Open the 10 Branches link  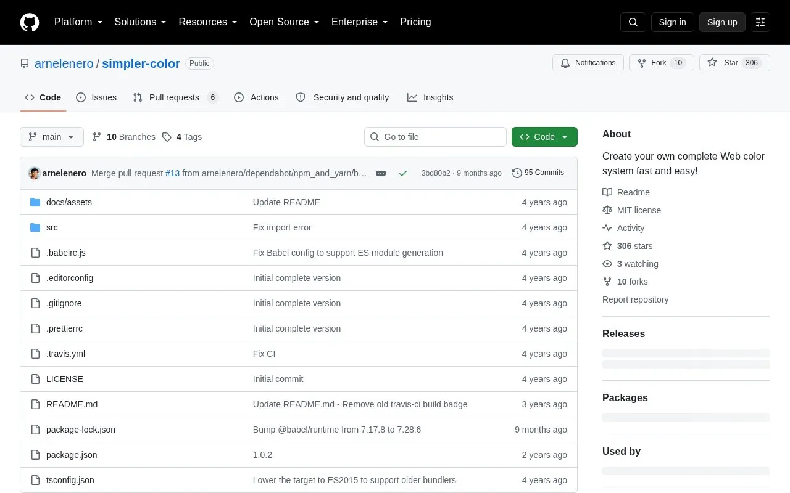(x=124, y=137)
